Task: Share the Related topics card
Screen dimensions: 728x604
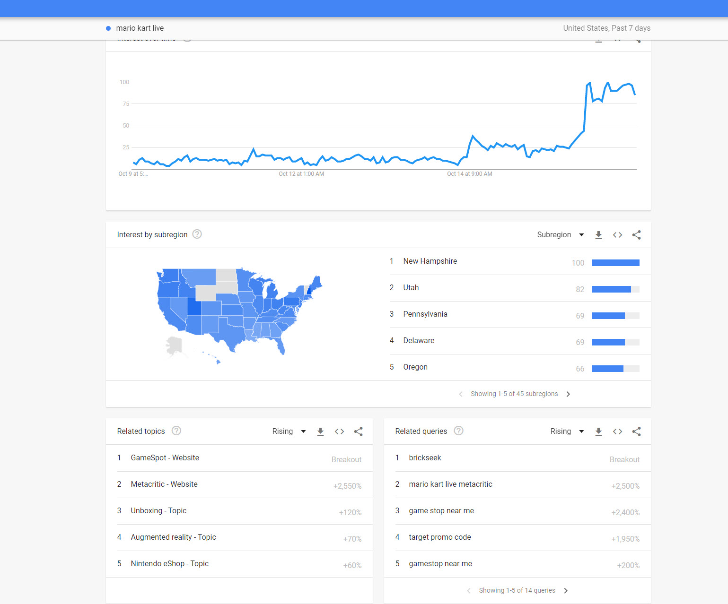Action: click(x=358, y=431)
